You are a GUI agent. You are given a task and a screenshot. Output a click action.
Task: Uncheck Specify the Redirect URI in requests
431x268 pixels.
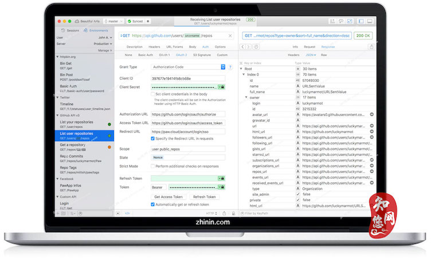[152, 138]
